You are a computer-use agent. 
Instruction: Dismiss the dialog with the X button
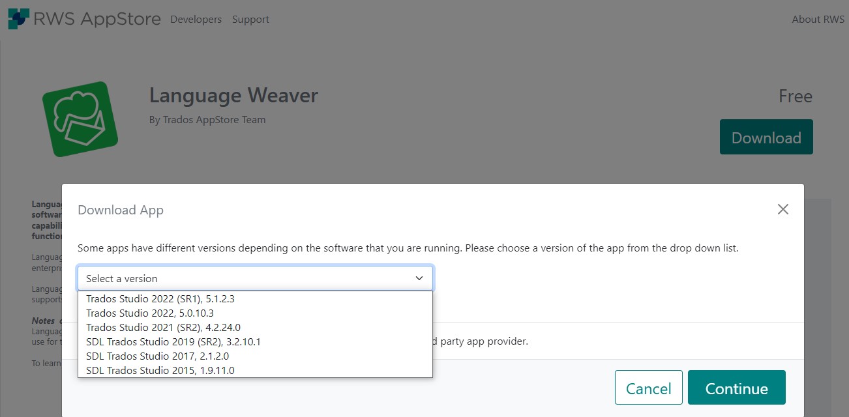point(782,209)
